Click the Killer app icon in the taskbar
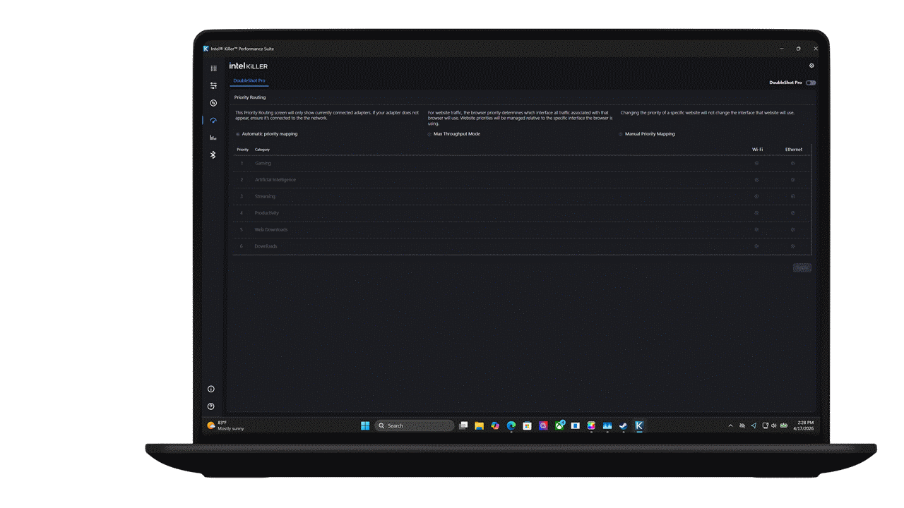The image size is (904, 508). (639, 425)
